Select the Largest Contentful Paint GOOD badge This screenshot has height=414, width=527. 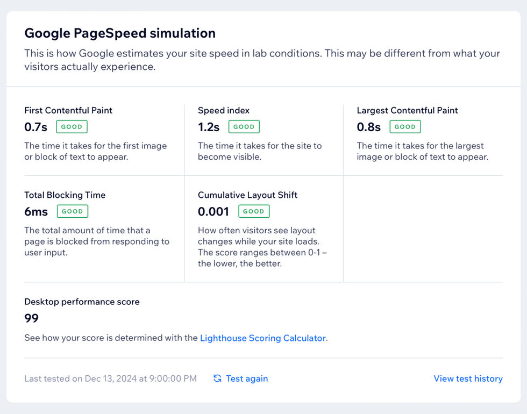(405, 127)
